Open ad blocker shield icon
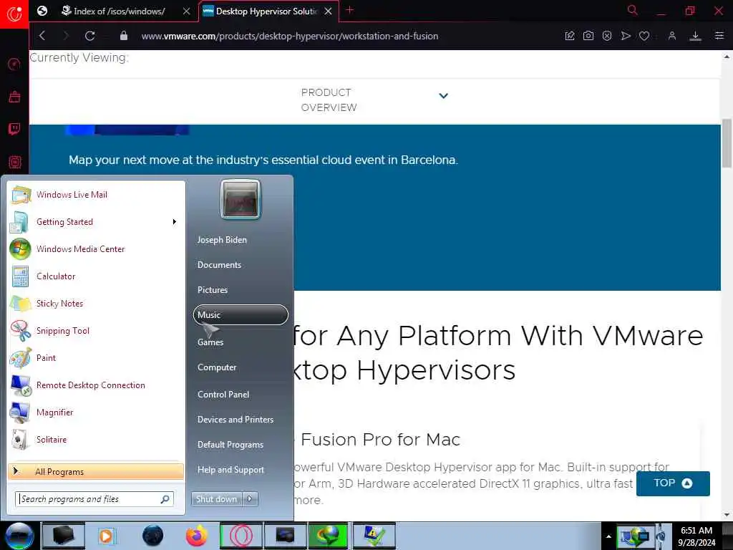This screenshot has height=550, width=733. click(x=607, y=36)
